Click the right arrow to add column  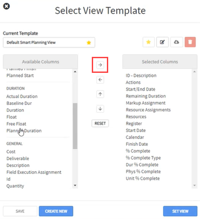[100, 65]
